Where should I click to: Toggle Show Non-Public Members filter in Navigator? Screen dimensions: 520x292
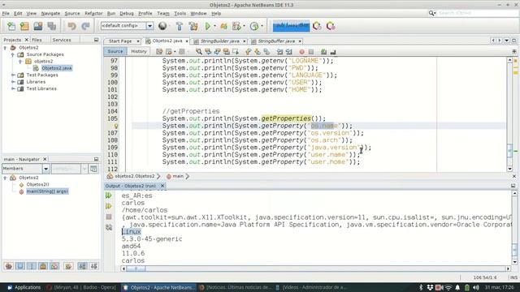43,266
